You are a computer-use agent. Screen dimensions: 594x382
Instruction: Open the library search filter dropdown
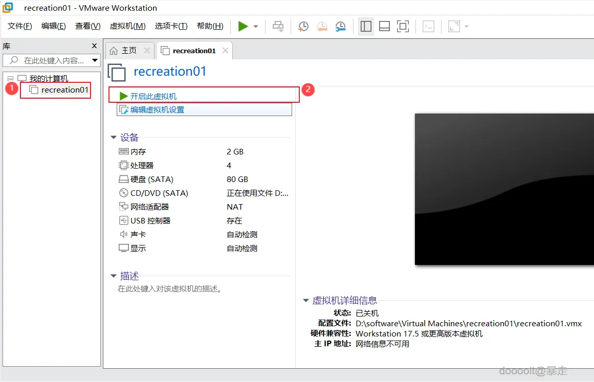point(95,60)
